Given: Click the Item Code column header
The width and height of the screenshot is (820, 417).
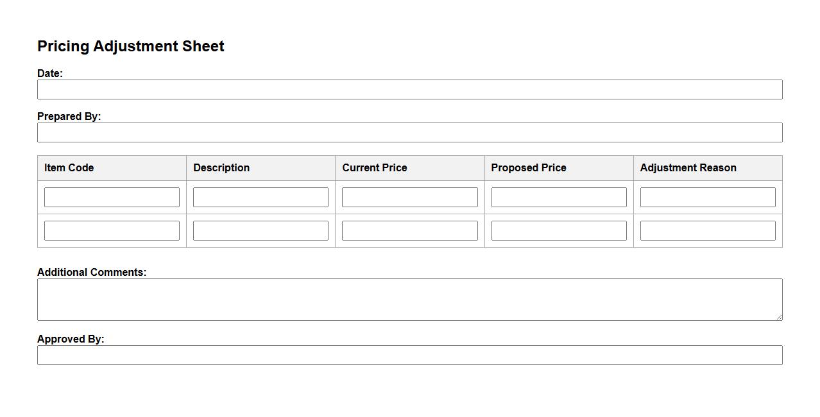Looking at the screenshot, I should click(x=69, y=168).
